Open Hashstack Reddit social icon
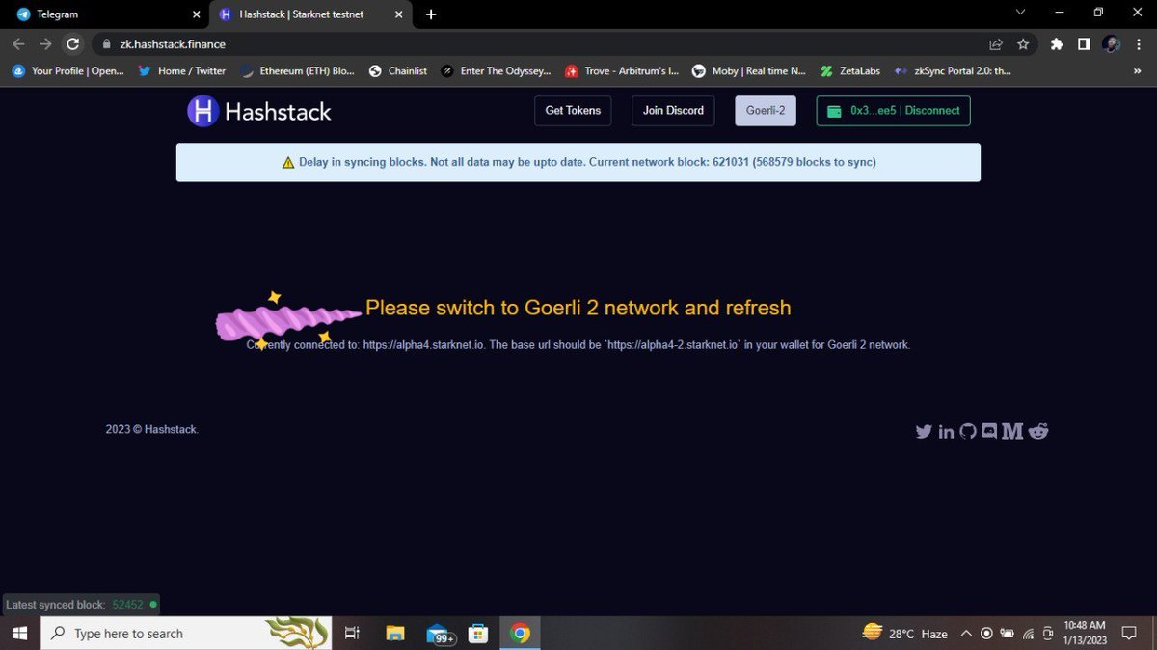The width and height of the screenshot is (1157, 650). tap(1038, 431)
